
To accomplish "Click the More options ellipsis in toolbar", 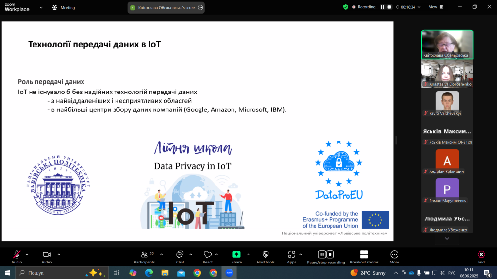I will (x=394, y=255).
